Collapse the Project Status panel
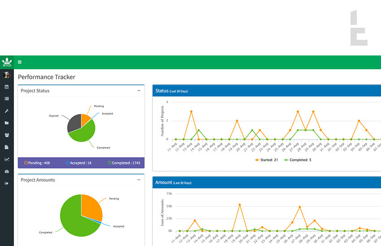This screenshot has height=246, width=381. click(139, 91)
